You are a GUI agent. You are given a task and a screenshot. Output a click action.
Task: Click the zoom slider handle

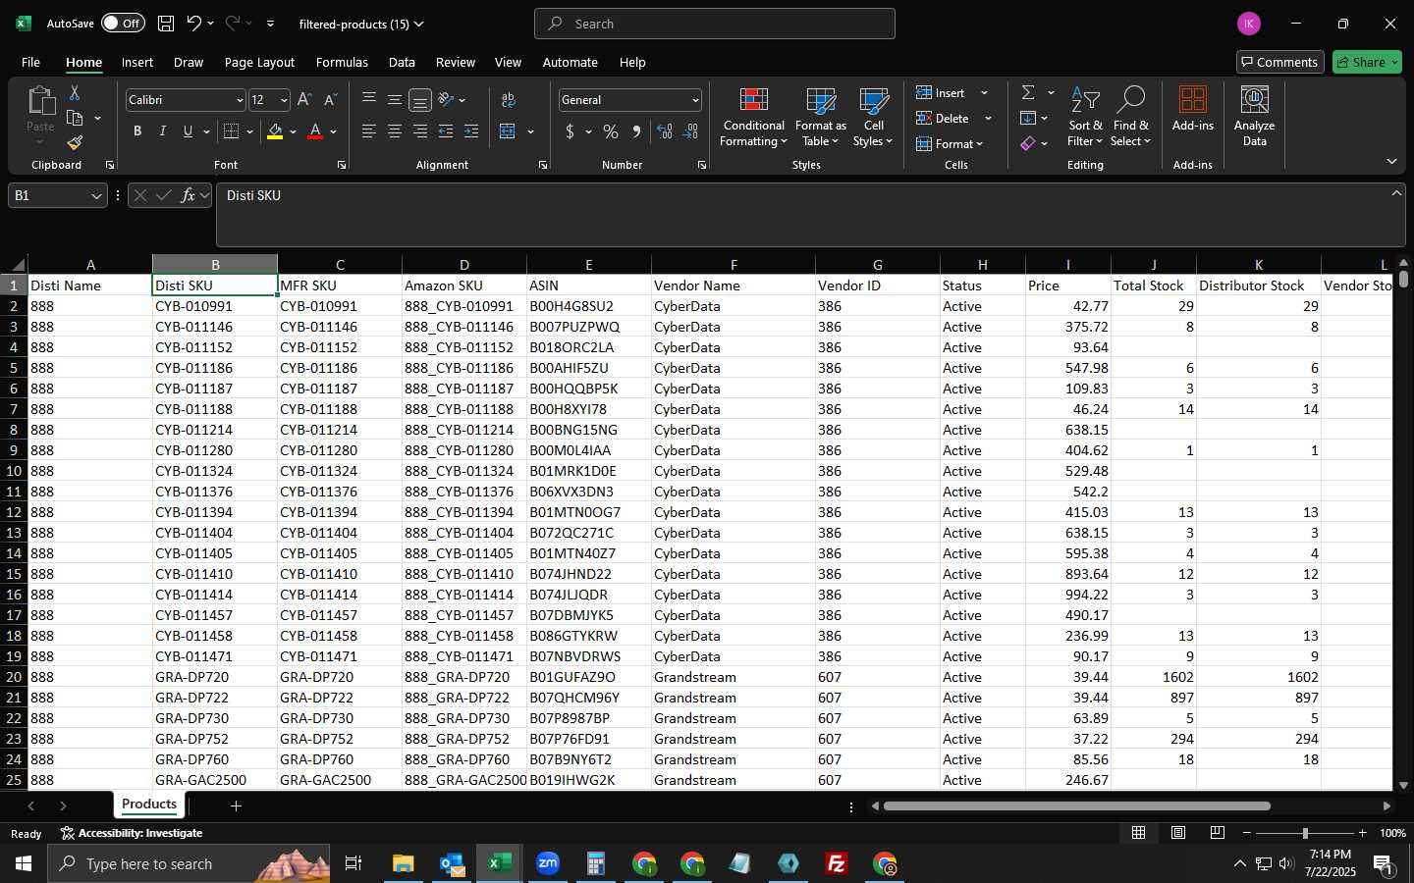pos(1305,833)
